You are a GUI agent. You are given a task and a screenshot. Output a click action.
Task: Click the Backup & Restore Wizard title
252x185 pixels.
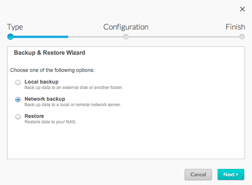[x=50, y=53]
